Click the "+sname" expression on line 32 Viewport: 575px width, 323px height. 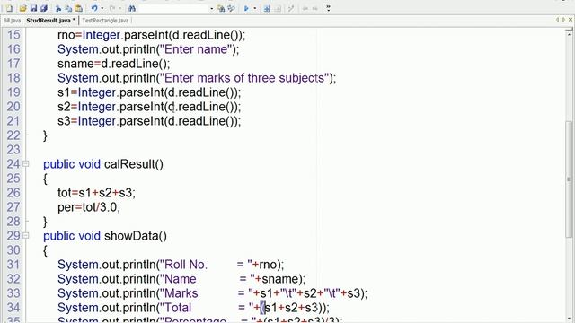pos(278,279)
